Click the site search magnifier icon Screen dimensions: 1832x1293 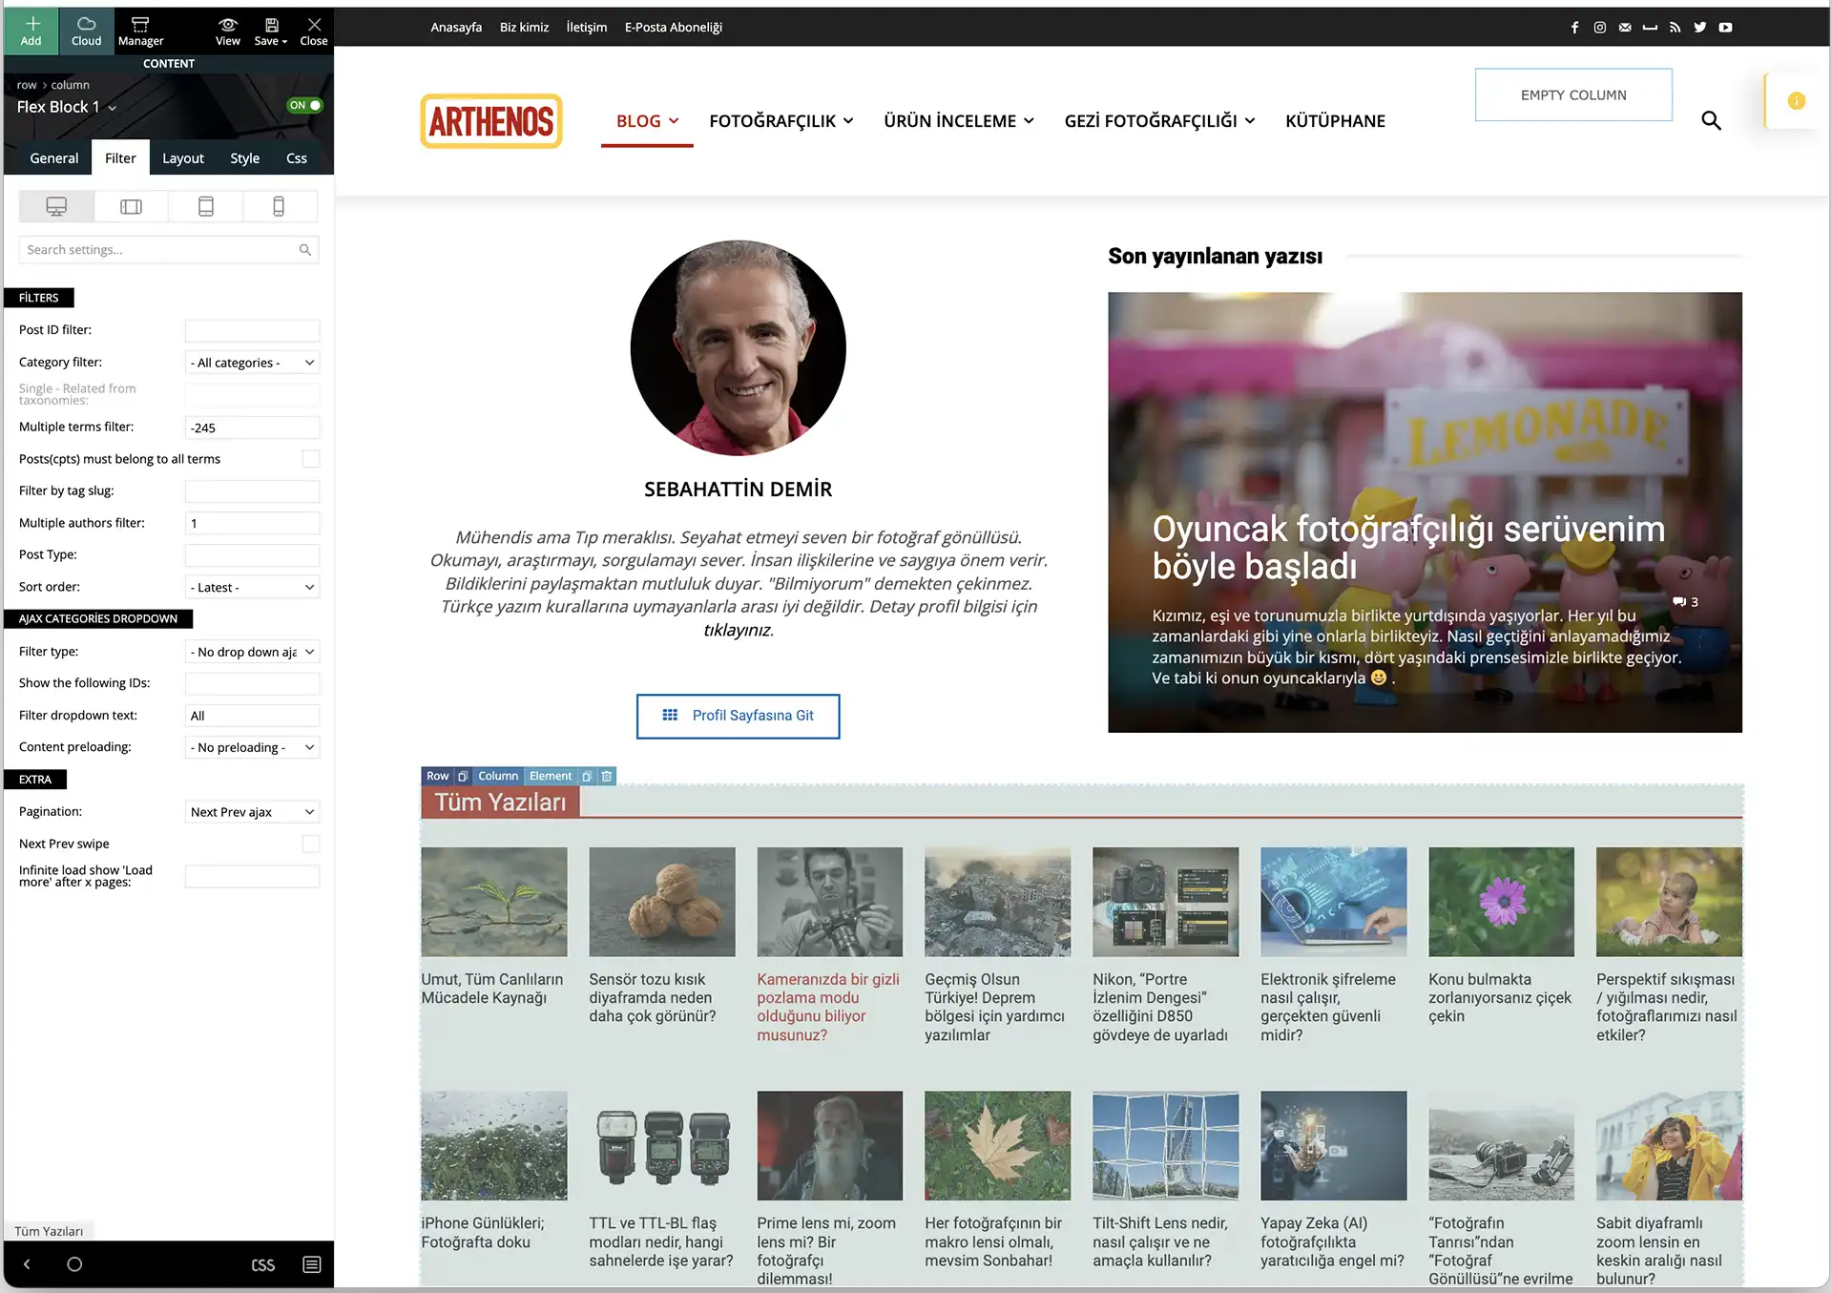click(x=1711, y=121)
